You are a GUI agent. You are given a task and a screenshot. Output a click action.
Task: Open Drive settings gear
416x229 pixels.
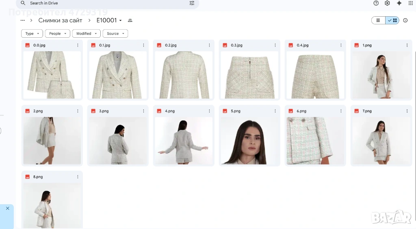(387, 3)
